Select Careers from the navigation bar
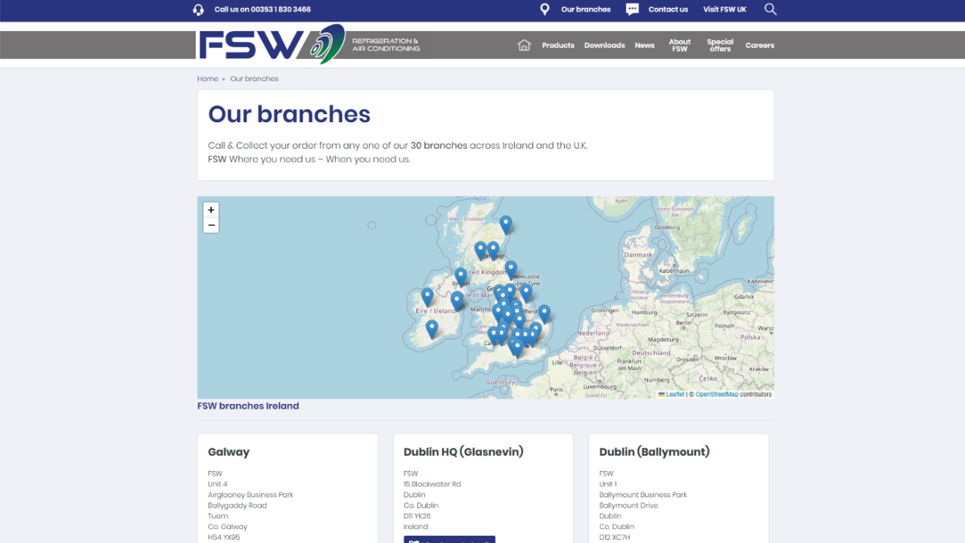The width and height of the screenshot is (965, 543). pyautogui.click(x=759, y=45)
